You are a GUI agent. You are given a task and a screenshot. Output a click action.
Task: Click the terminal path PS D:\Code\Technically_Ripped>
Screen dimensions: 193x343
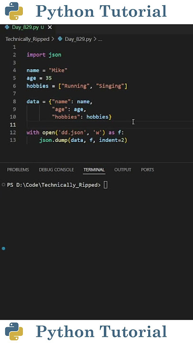coord(54,185)
